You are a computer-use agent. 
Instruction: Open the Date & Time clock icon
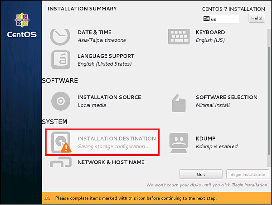[60, 36]
